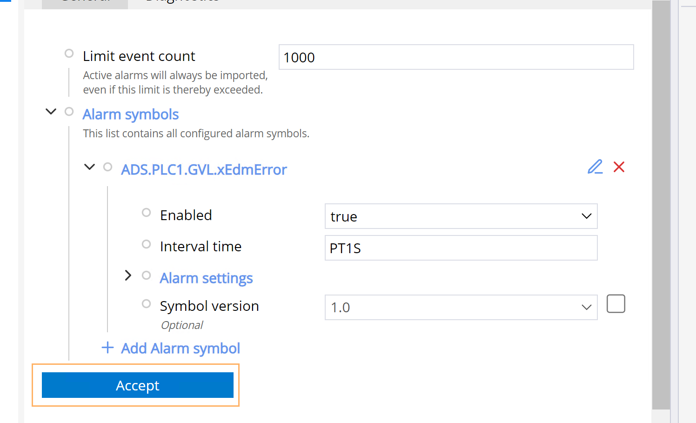Screen dimensions: 696x423
Task: Click the circle marker beside ADS.PLC1.GVL.xEdmError
Action: pyautogui.click(x=107, y=167)
